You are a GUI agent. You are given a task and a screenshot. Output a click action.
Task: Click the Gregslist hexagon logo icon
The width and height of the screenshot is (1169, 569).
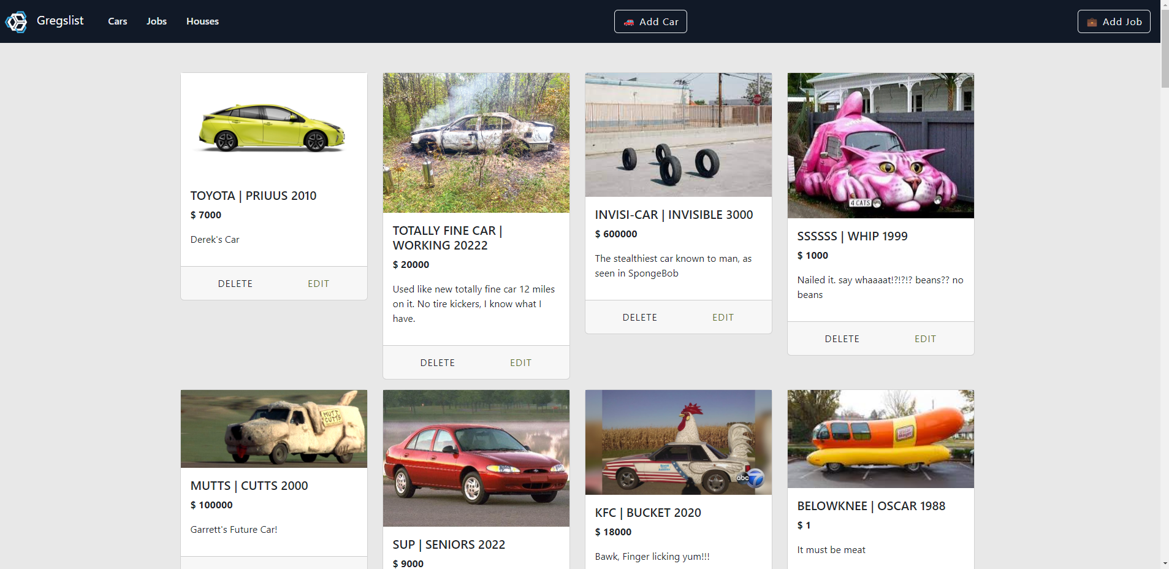(17, 21)
